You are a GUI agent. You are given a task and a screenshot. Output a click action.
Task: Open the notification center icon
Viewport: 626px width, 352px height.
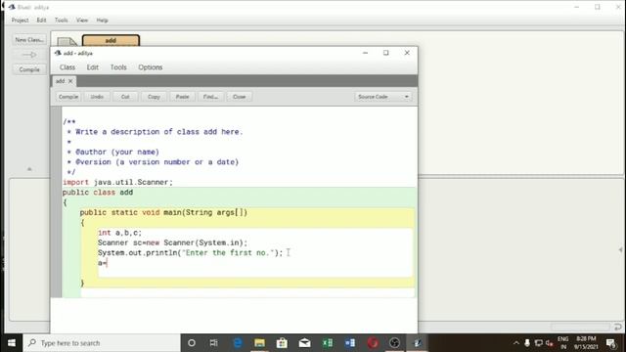610,343
